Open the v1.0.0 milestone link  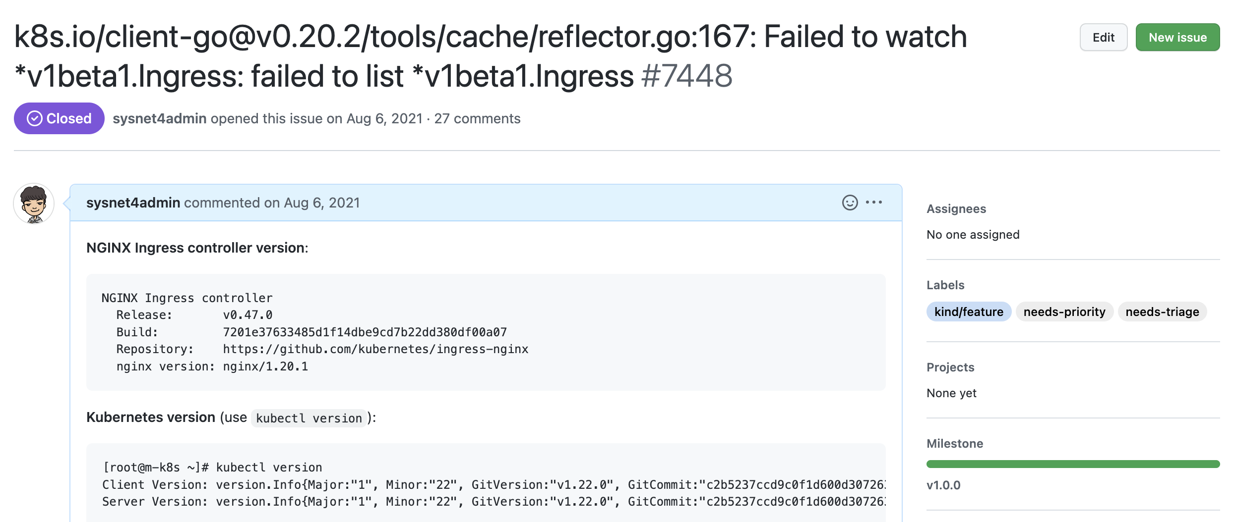point(943,485)
